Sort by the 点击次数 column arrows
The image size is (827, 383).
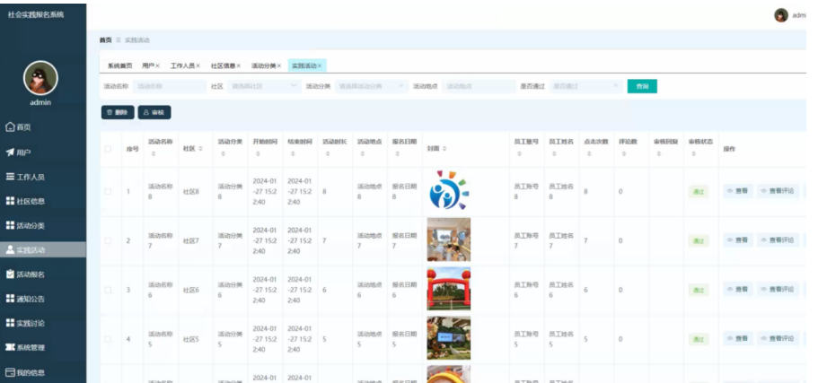coord(590,154)
